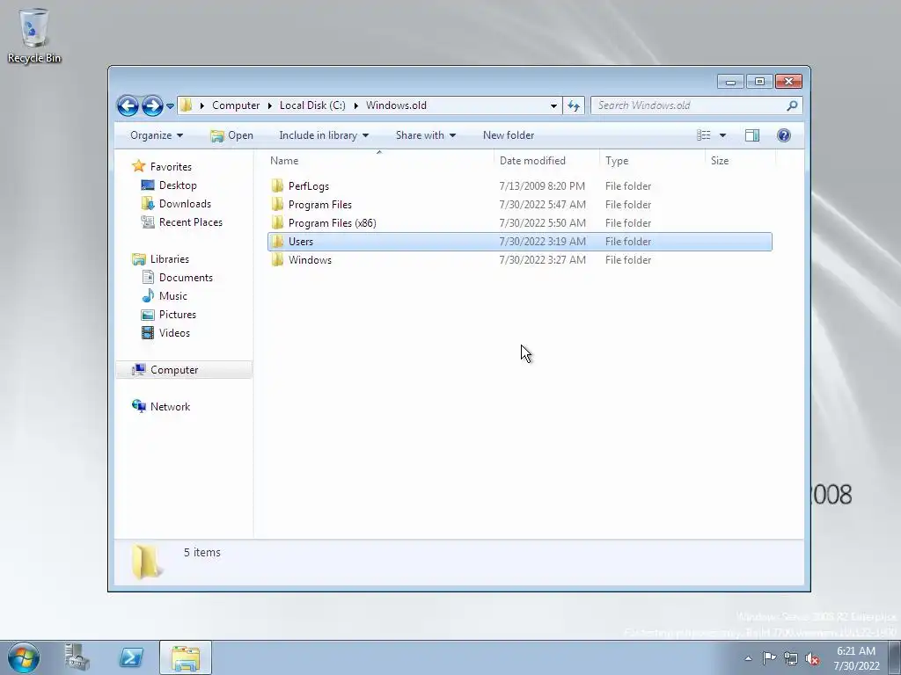Open Desktop in Favorites

pyautogui.click(x=178, y=185)
